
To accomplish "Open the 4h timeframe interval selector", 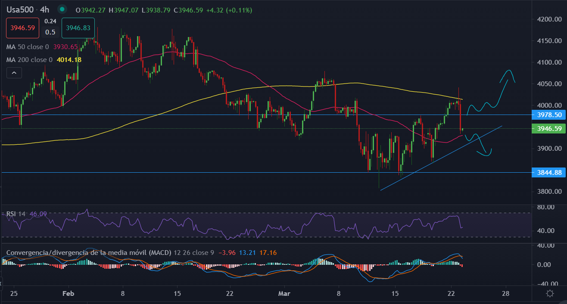I will tap(45, 9).
